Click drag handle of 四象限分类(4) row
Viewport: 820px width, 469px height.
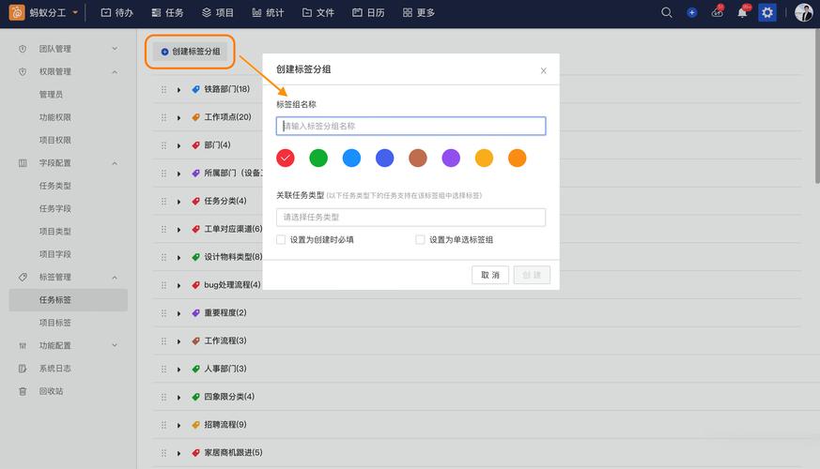pos(163,397)
